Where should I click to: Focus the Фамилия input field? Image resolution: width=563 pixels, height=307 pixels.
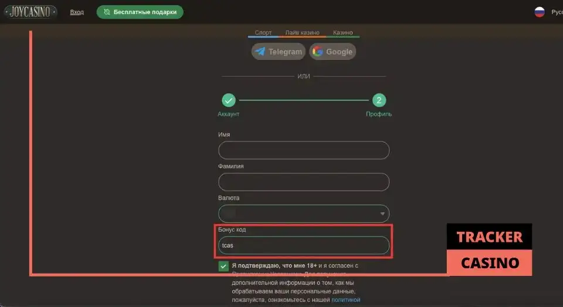[x=304, y=182]
